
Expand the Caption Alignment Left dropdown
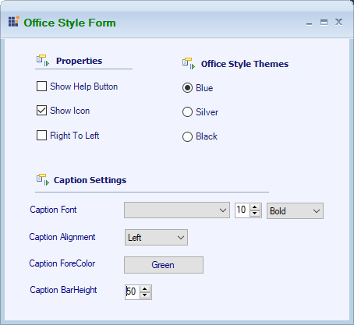(156, 237)
